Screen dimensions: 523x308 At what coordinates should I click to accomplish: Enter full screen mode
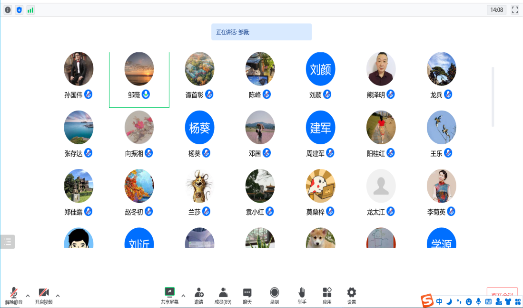click(514, 10)
